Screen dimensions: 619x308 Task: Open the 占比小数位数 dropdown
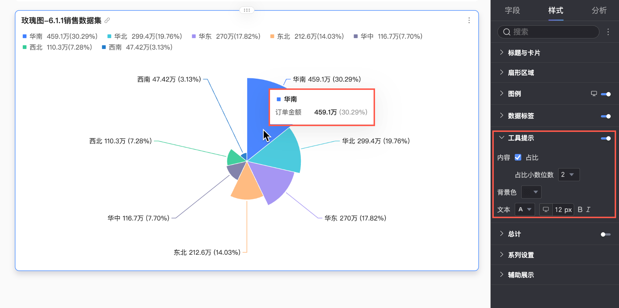pyautogui.click(x=569, y=175)
